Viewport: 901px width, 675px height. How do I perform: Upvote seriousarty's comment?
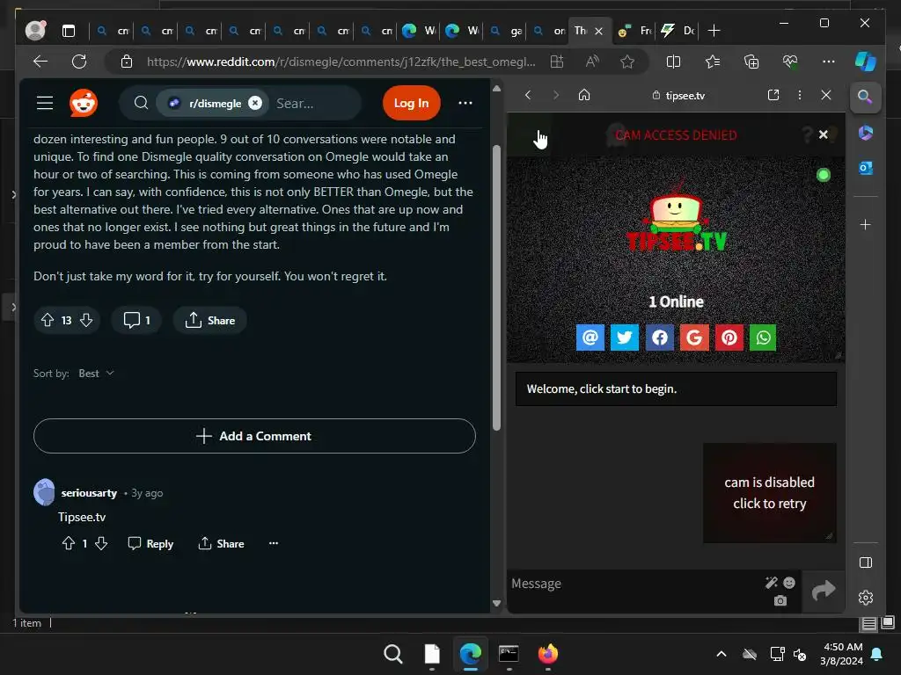(x=69, y=543)
